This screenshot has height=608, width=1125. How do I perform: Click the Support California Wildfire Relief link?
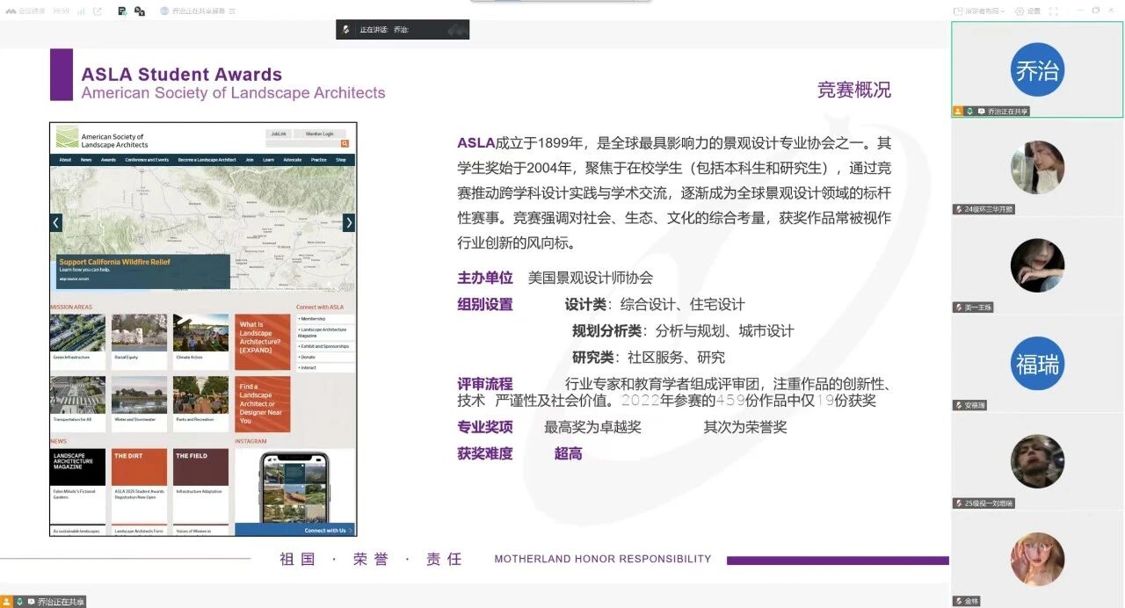[x=114, y=262]
